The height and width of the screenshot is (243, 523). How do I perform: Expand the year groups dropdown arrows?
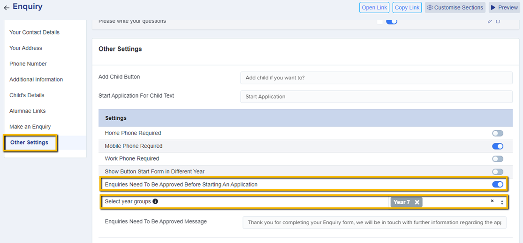(x=502, y=202)
